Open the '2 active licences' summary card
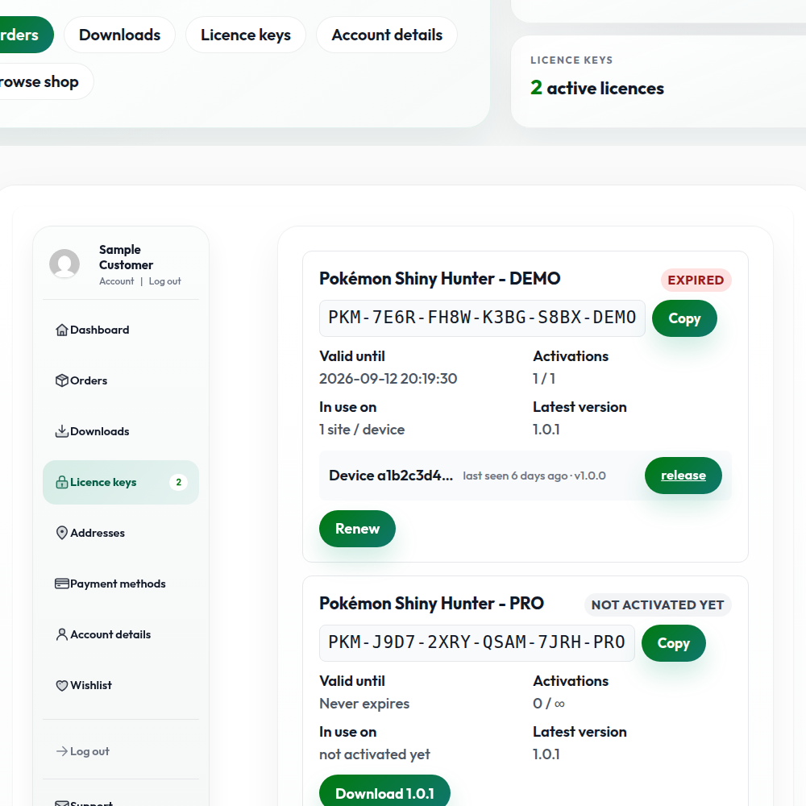Screen dimensions: 806x806 click(659, 81)
